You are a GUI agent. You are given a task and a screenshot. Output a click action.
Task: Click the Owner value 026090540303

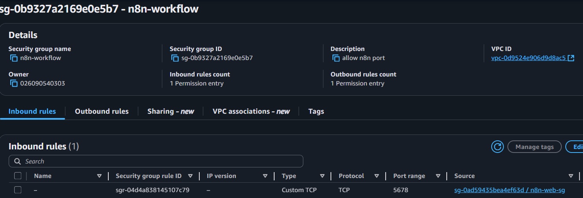(43, 84)
